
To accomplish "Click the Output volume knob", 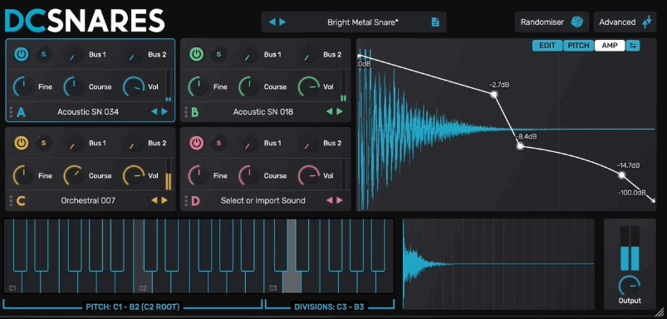I will coord(630,286).
